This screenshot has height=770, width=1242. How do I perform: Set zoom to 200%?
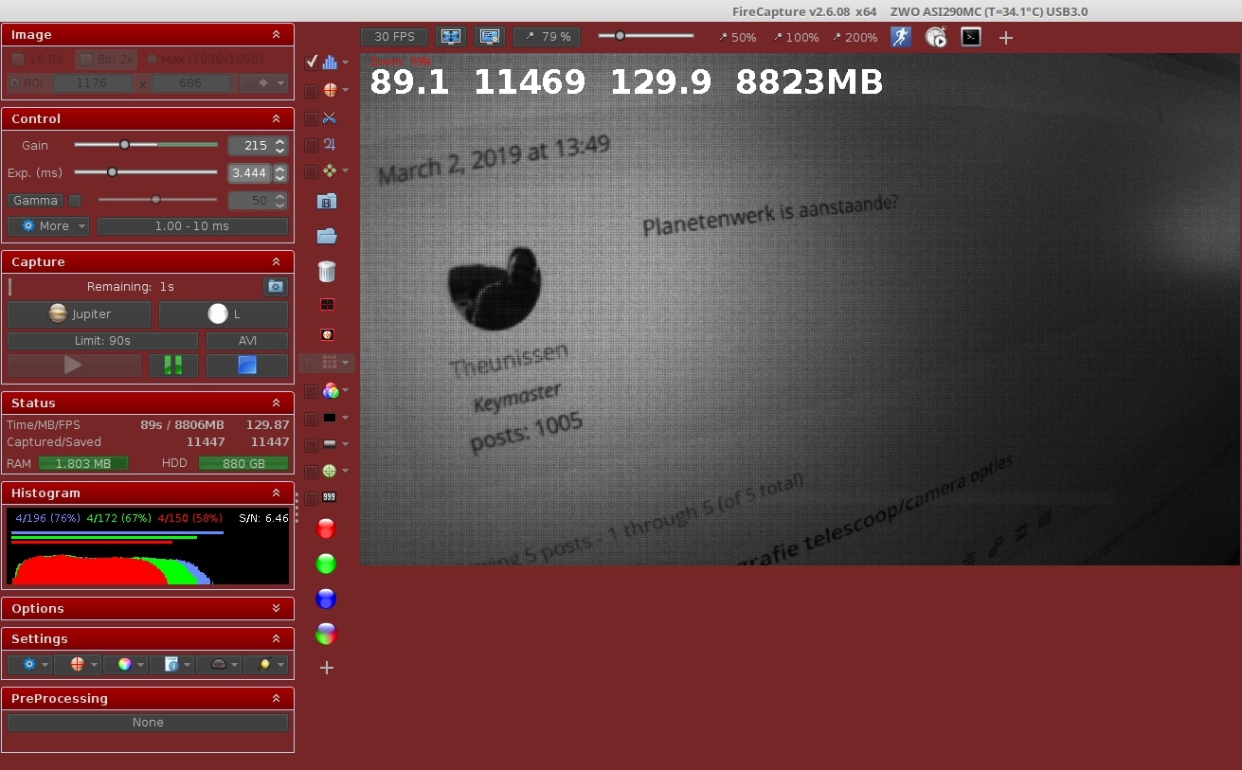[x=855, y=38]
